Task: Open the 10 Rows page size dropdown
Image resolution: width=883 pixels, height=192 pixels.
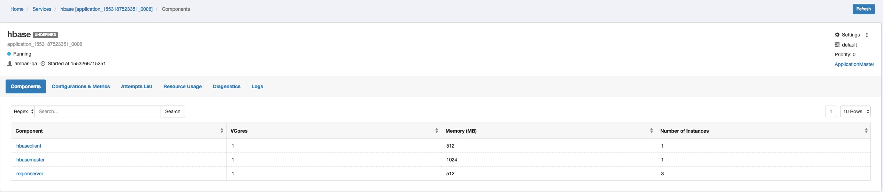Action: click(x=855, y=111)
